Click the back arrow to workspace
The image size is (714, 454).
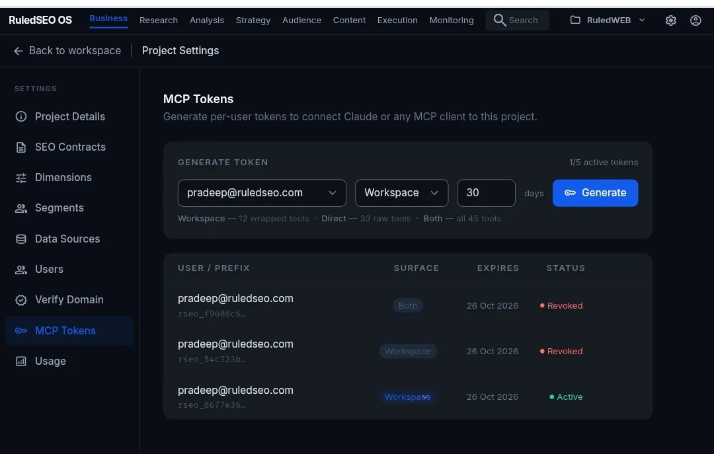[19, 51]
